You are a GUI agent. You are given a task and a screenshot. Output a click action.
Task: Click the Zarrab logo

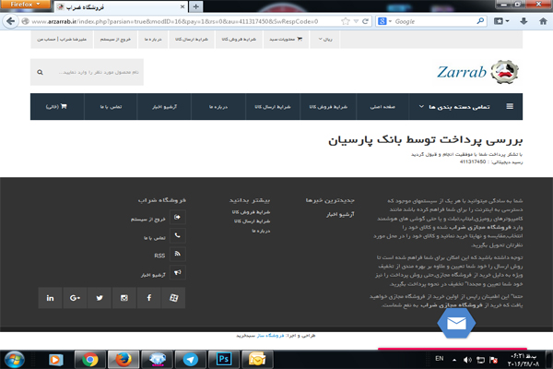click(x=477, y=72)
